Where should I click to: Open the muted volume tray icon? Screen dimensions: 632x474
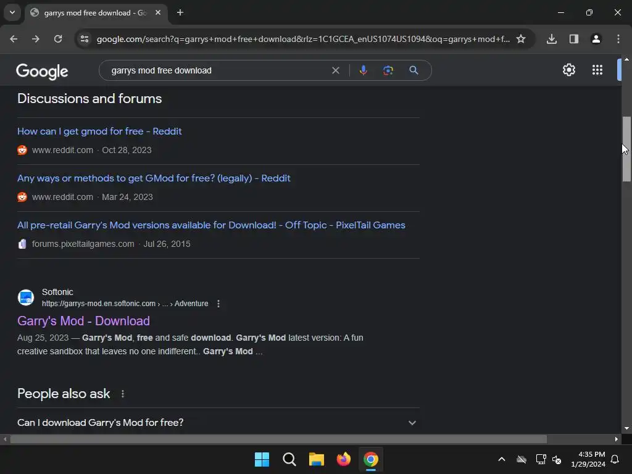click(557, 459)
